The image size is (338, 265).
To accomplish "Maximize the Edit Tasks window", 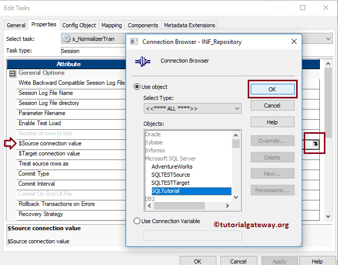I will (x=303, y=8).
